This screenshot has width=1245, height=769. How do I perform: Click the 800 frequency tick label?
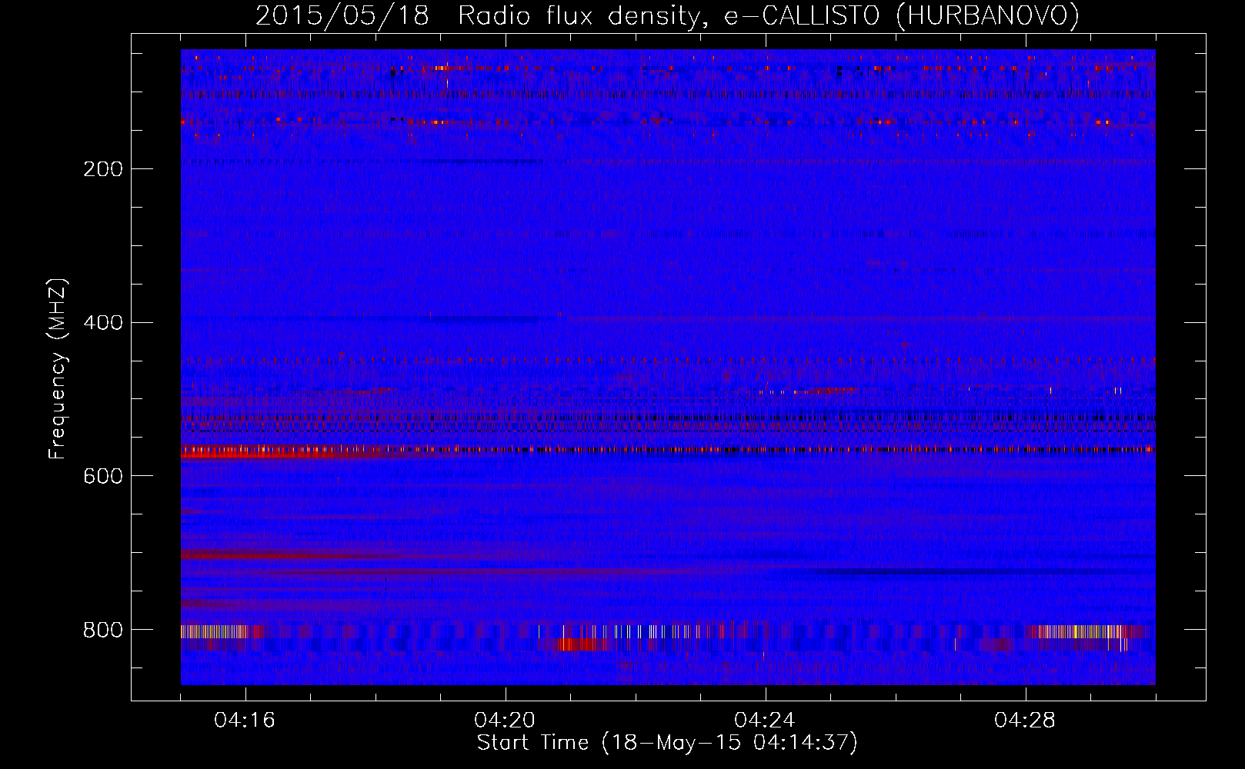click(102, 630)
